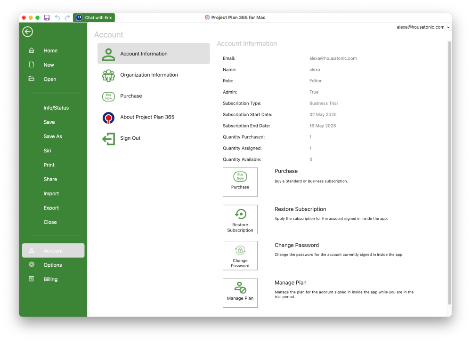
Task: Click the Restore Subscription heading text
Action: click(300, 209)
